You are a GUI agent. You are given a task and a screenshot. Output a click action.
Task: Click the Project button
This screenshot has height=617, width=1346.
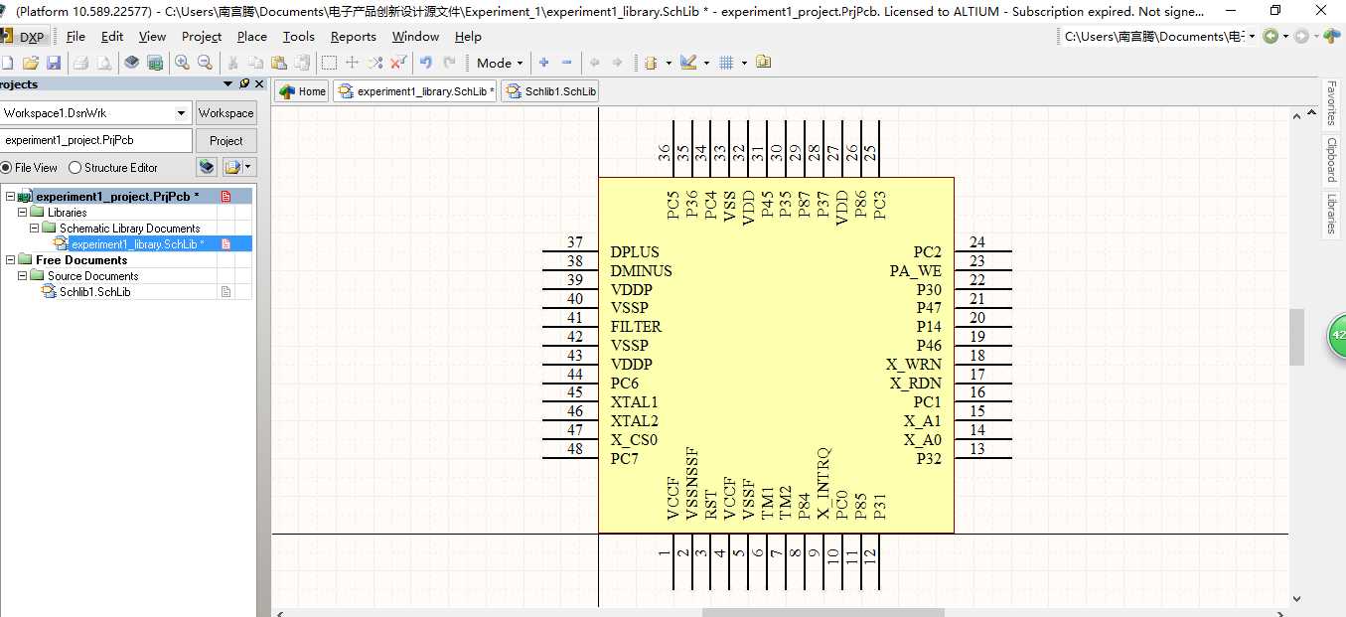point(226,141)
